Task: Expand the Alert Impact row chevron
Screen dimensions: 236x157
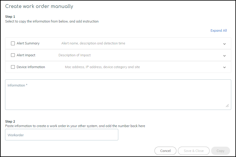Action: click(224, 56)
